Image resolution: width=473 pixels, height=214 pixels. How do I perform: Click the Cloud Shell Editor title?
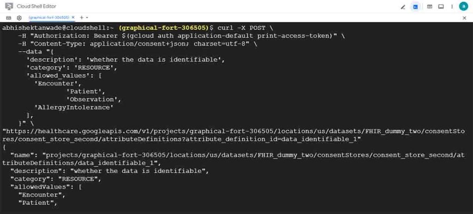[36, 6]
